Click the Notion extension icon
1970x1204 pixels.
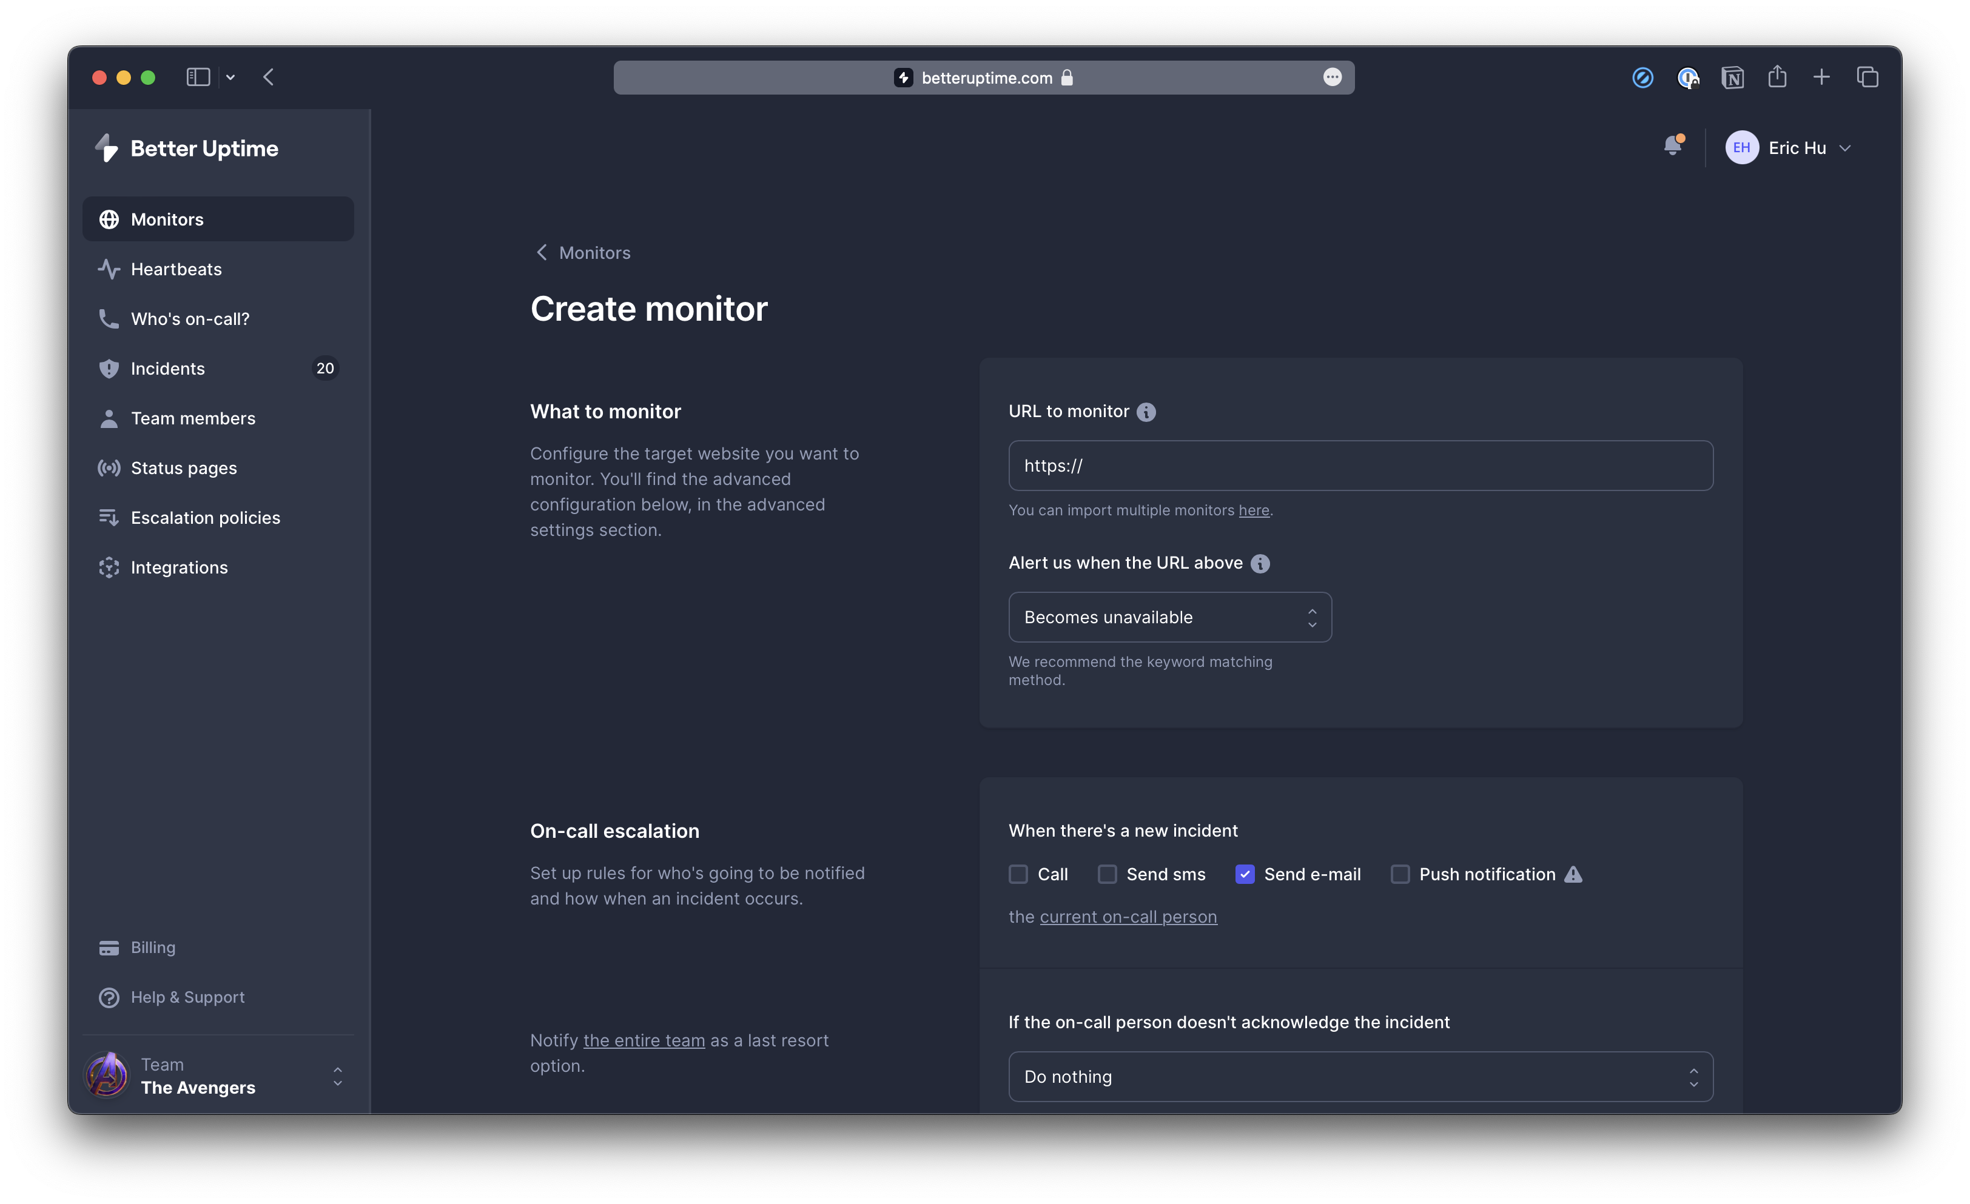tap(1732, 78)
